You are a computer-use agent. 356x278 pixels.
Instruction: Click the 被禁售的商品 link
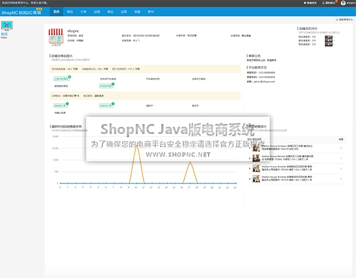[x=61, y=86]
